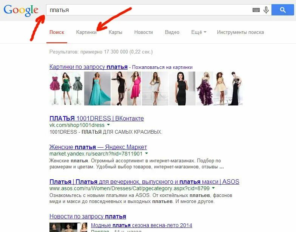Viewport: 296px width, 232px height.
Task: Click snippet beginning Женские платья. Огромный ассортимент
Action: pos(137,163)
